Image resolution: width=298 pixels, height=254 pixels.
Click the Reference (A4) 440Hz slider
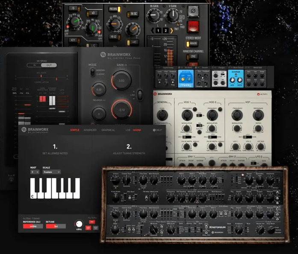point(33,226)
